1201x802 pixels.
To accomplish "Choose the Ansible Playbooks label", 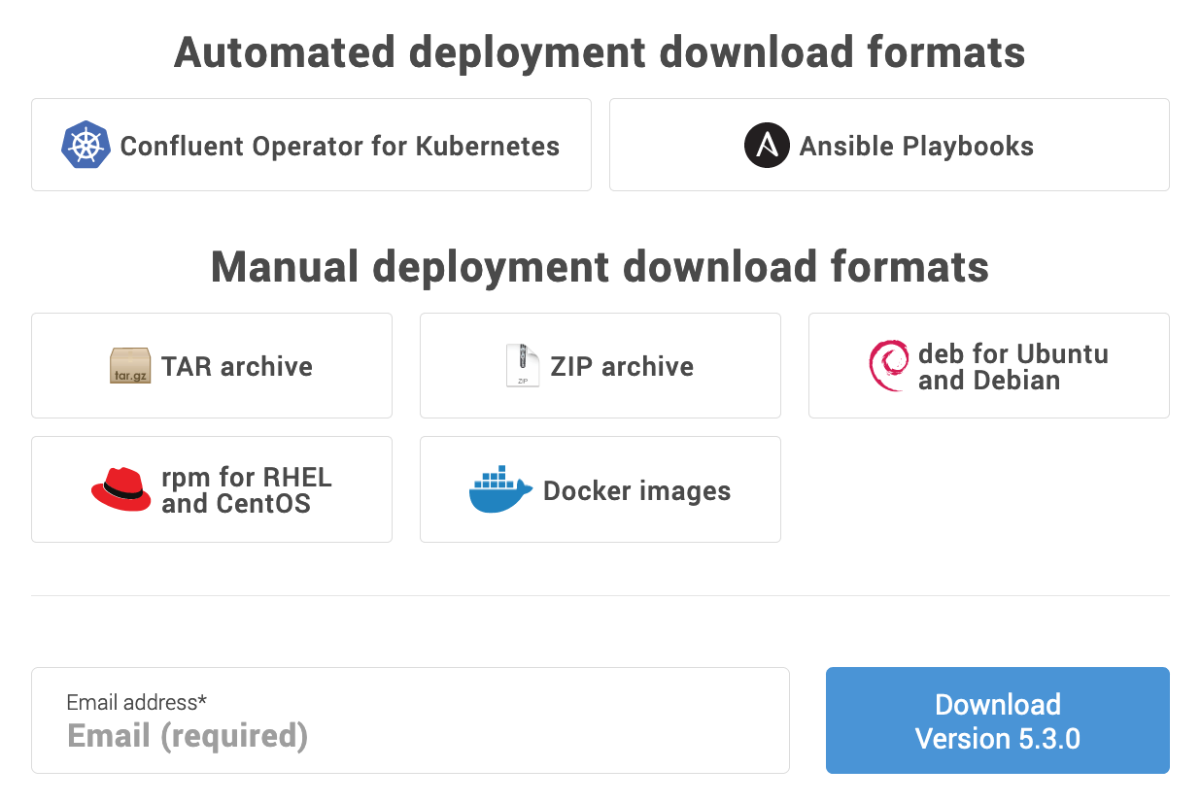I will (915, 146).
